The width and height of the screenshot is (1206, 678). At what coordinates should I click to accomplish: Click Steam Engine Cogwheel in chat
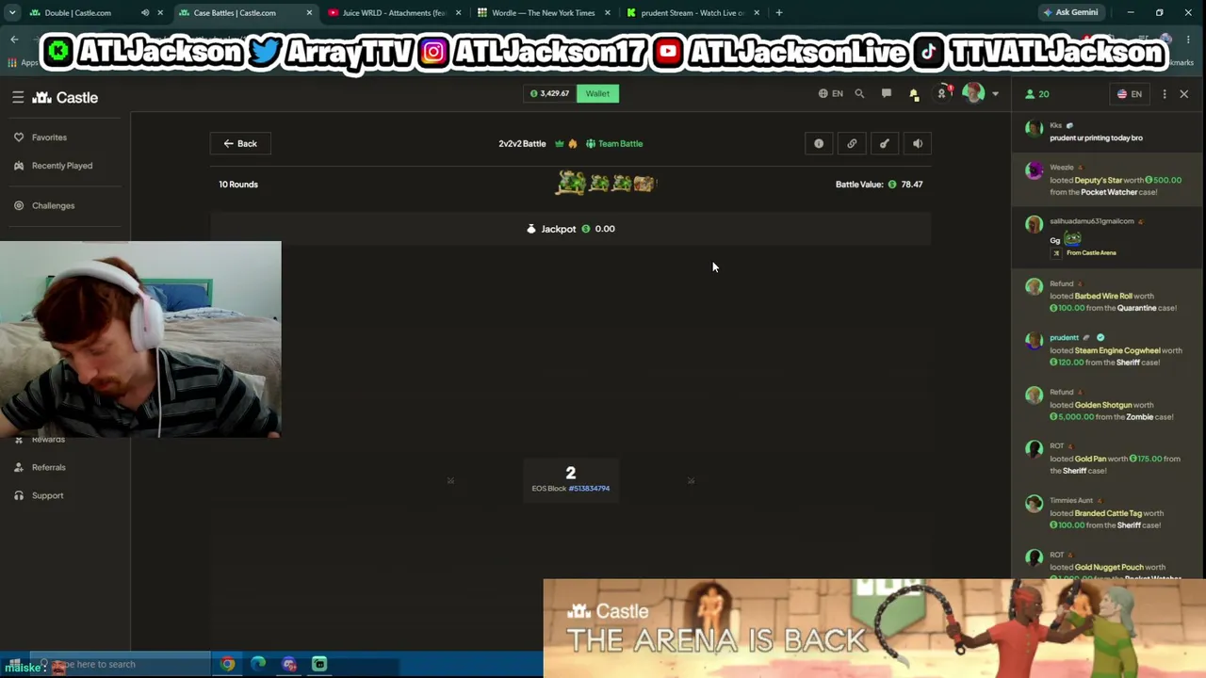click(1117, 350)
